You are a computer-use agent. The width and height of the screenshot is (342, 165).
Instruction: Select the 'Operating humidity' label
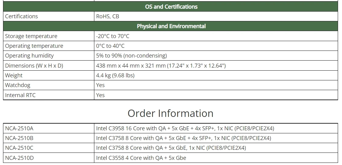coord(30,56)
